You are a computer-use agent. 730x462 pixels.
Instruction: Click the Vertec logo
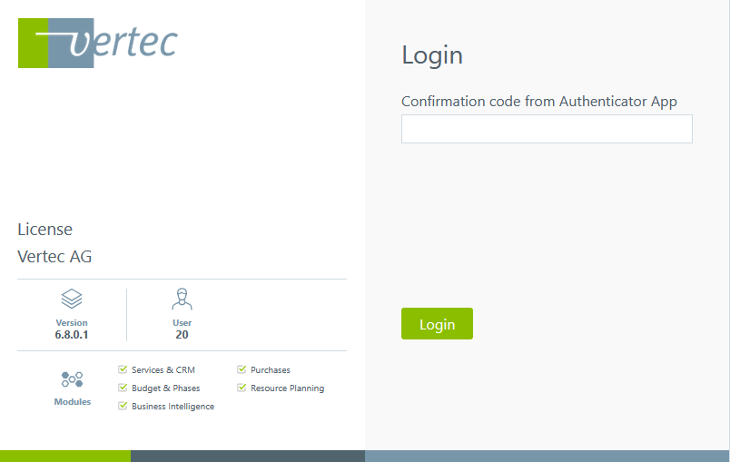[x=97, y=43]
